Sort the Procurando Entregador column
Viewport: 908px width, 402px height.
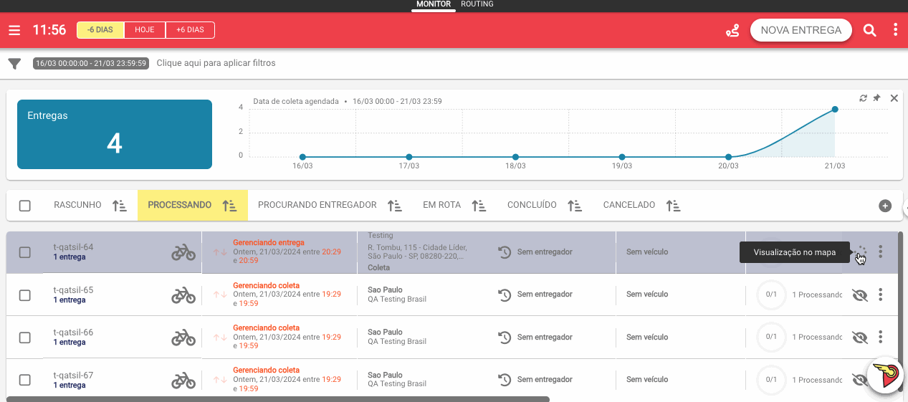point(395,206)
